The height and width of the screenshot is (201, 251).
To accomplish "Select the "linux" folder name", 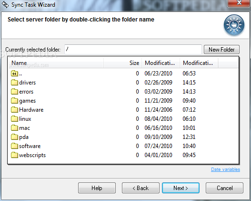I will click(x=25, y=119).
